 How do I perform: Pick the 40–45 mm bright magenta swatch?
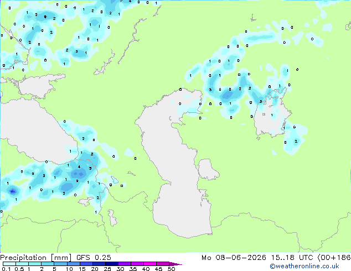pyautogui.click(x=150, y=264)
